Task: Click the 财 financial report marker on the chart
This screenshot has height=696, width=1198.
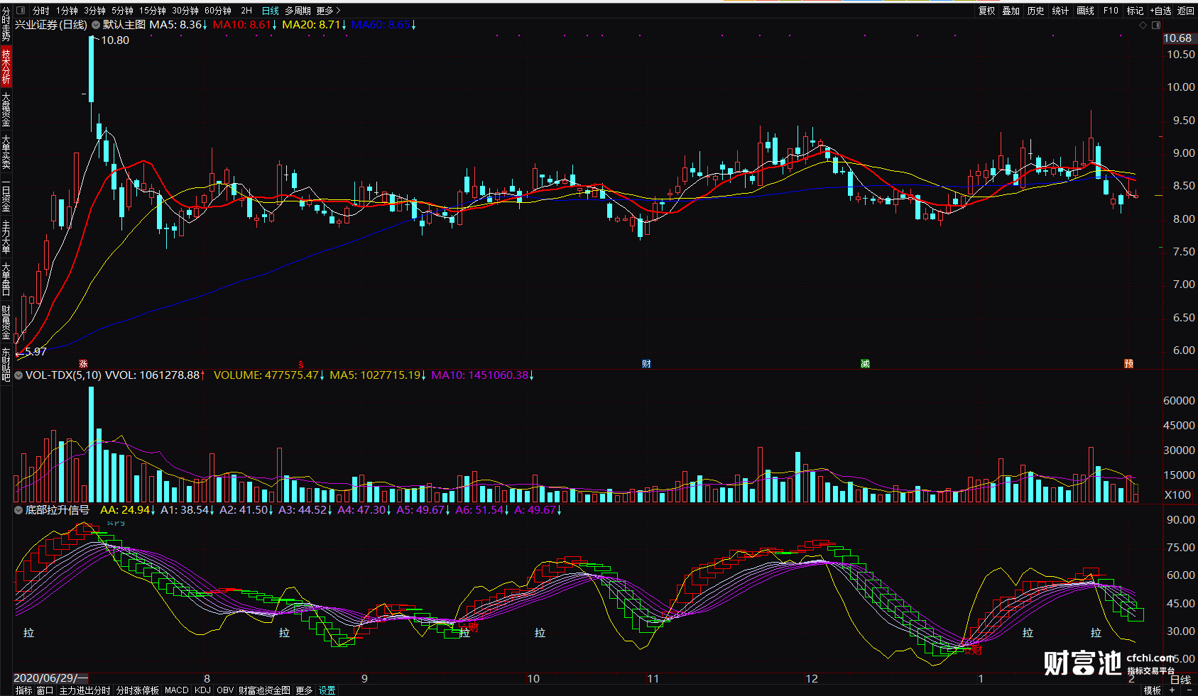Action: [x=646, y=364]
